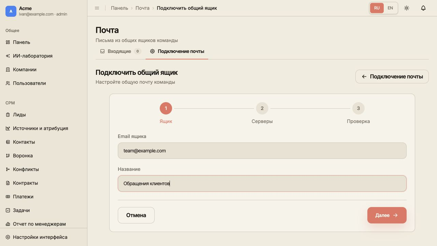Click the Лиды clipboard icon
Image resolution: width=437 pixels, height=246 pixels.
click(x=8, y=114)
